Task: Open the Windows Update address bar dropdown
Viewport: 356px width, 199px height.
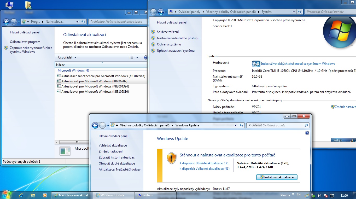Action: pyautogui.click(x=235, y=125)
